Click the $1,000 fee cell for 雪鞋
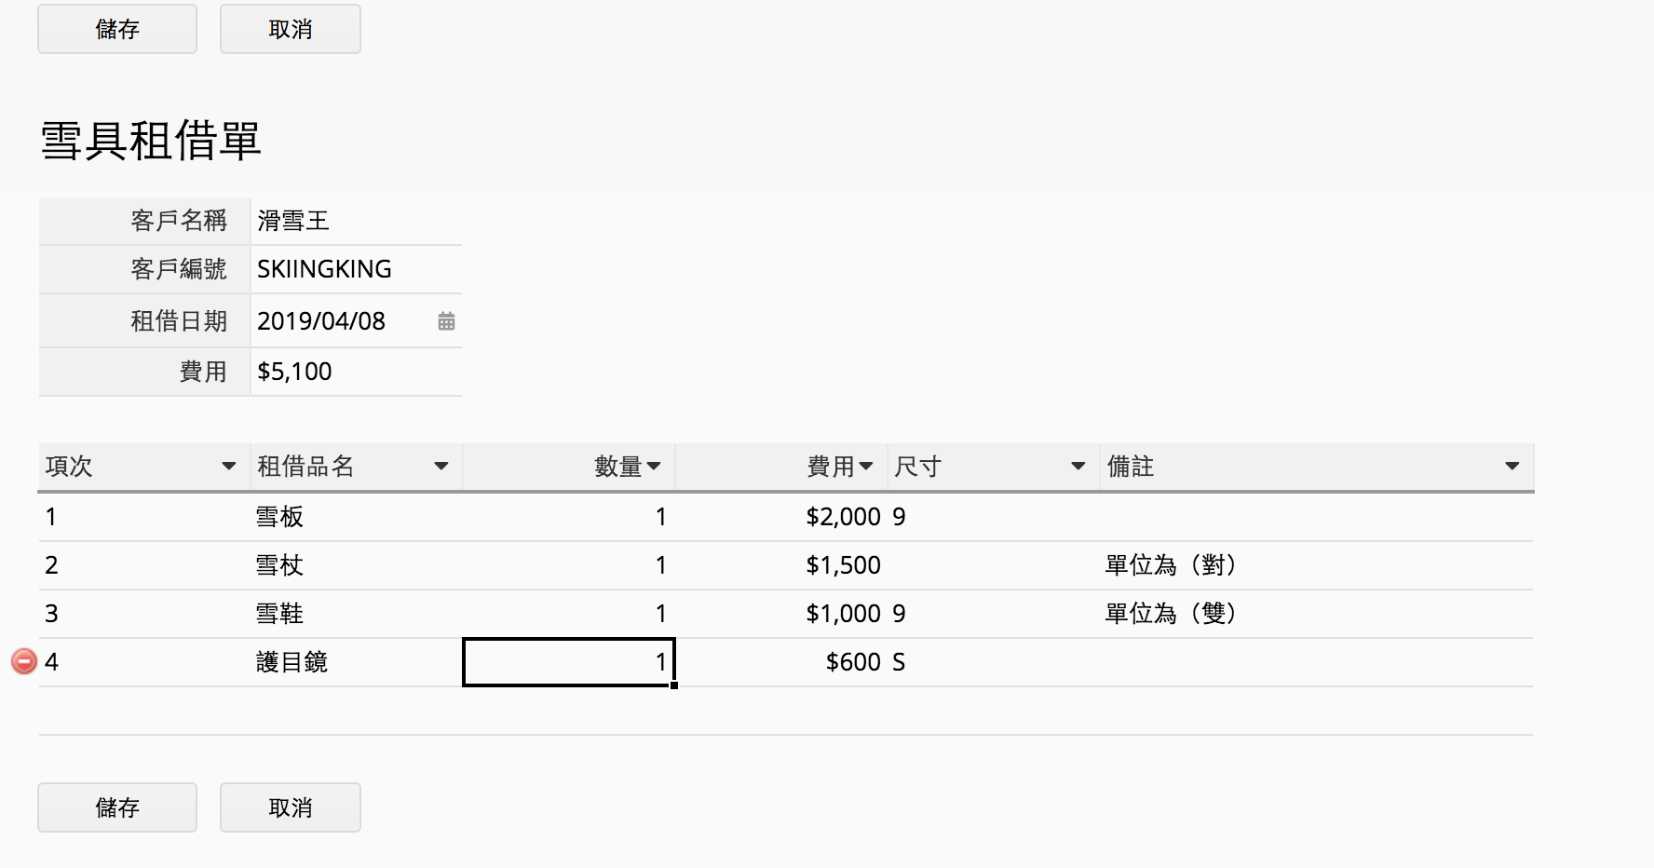This screenshot has width=1654, height=868. tap(780, 614)
